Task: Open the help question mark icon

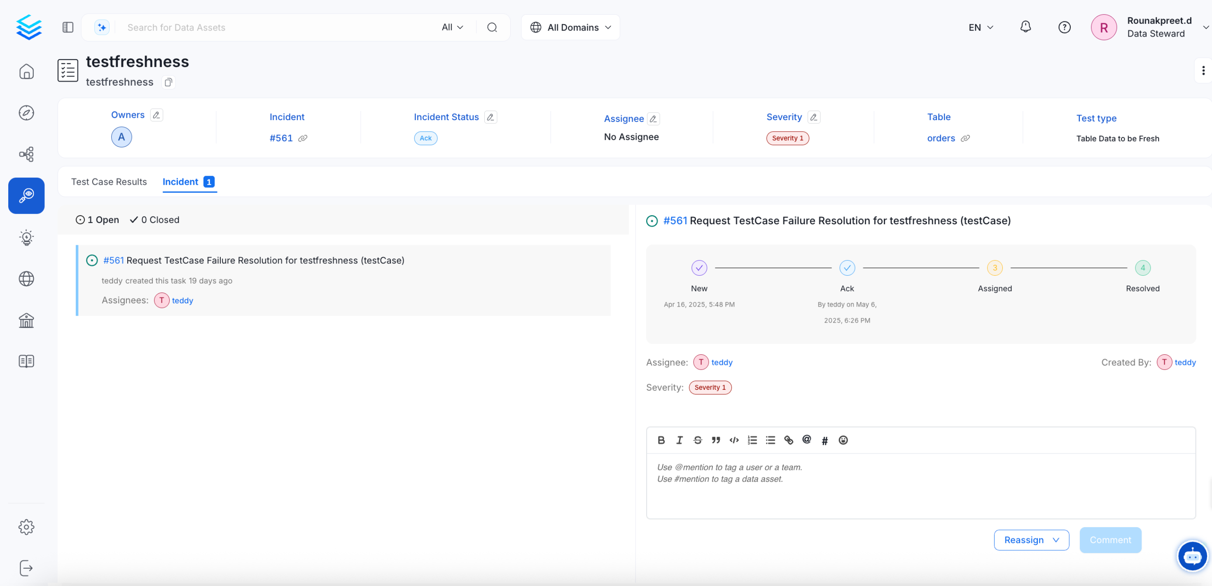Action: (1064, 27)
